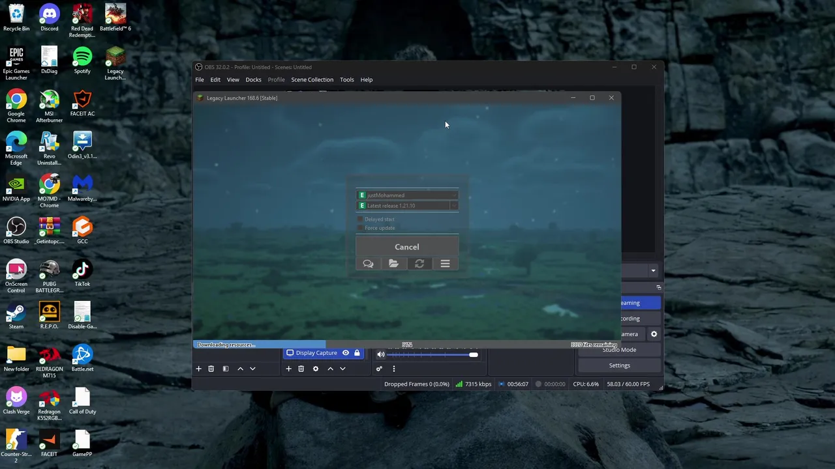The height and width of the screenshot is (469, 835).
Task: Add a new scene with the plus icon in OBS Scenes dock
Action: tap(198, 369)
